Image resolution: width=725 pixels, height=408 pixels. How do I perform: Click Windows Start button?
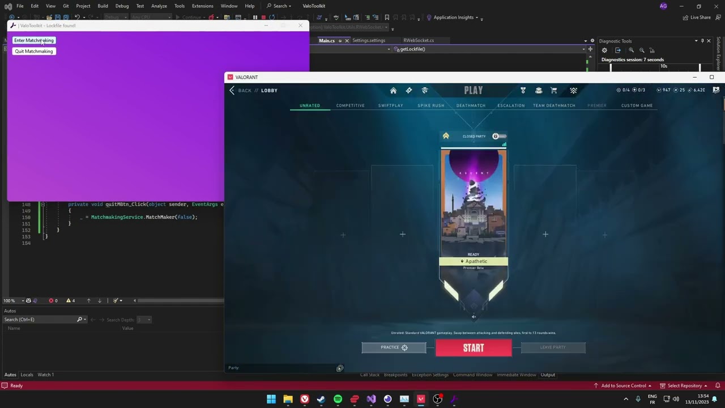[x=271, y=399]
